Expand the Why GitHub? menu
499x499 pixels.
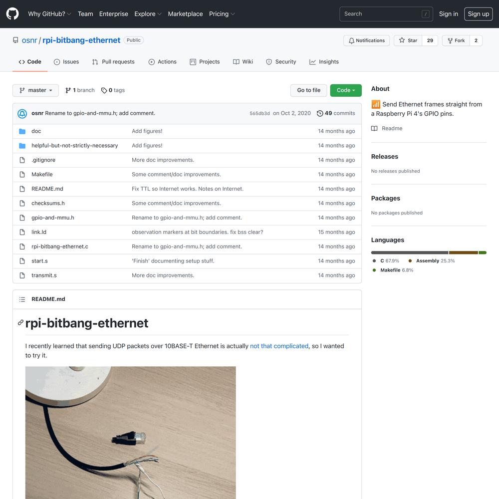tap(49, 14)
